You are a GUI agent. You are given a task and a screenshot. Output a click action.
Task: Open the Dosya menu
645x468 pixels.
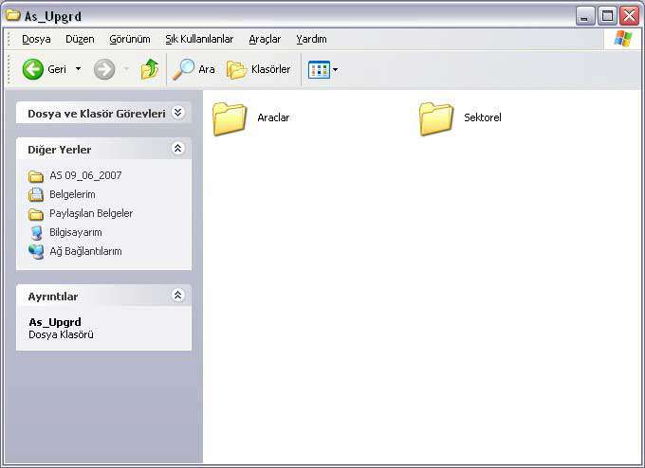tap(36, 39)
